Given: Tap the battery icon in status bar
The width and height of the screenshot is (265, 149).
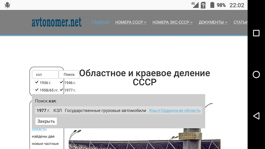Looking at the screenshot, I should pos(212,5).
